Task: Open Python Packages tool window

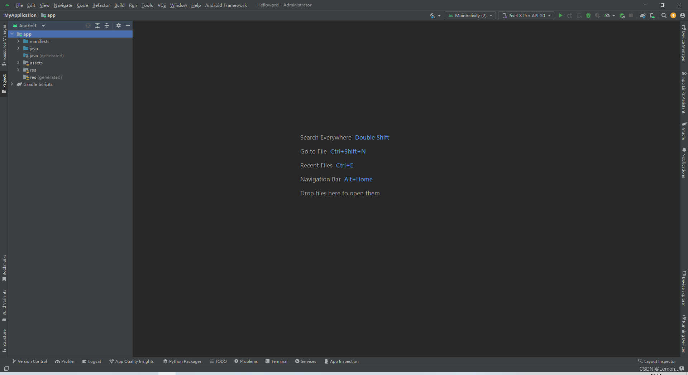Action: (182, 361)
